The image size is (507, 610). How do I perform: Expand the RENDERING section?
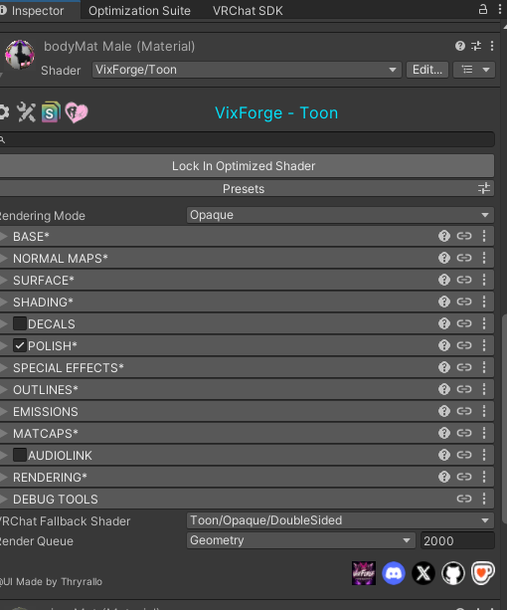pos(4,477)
